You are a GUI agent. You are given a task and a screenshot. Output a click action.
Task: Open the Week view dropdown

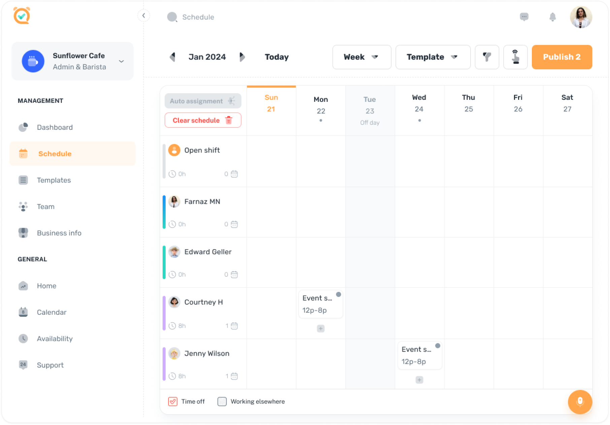tap(362, 57)
